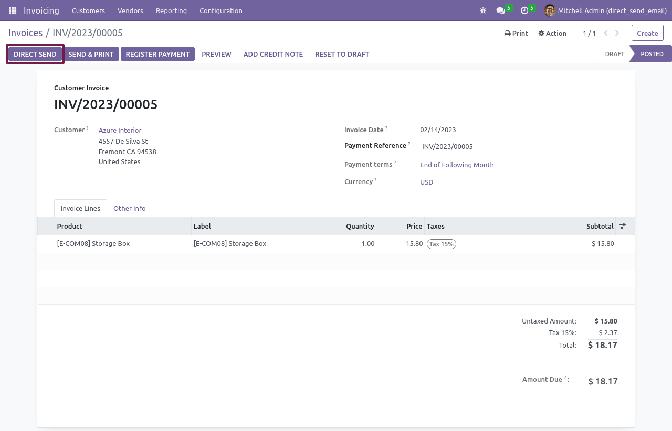
Task: Switch to Other Info tab
Action: click(x=129, y=208)
